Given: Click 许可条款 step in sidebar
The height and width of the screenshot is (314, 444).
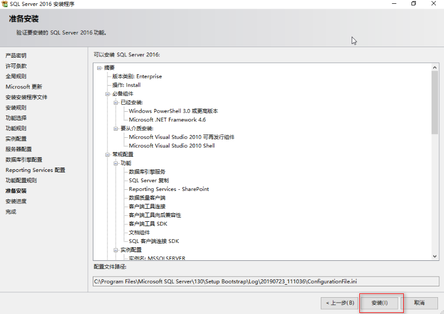Looking at the screenshot, I should [16, 66].
